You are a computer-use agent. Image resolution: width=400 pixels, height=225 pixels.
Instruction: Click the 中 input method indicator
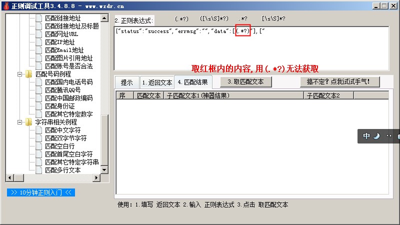coord(366,136)
